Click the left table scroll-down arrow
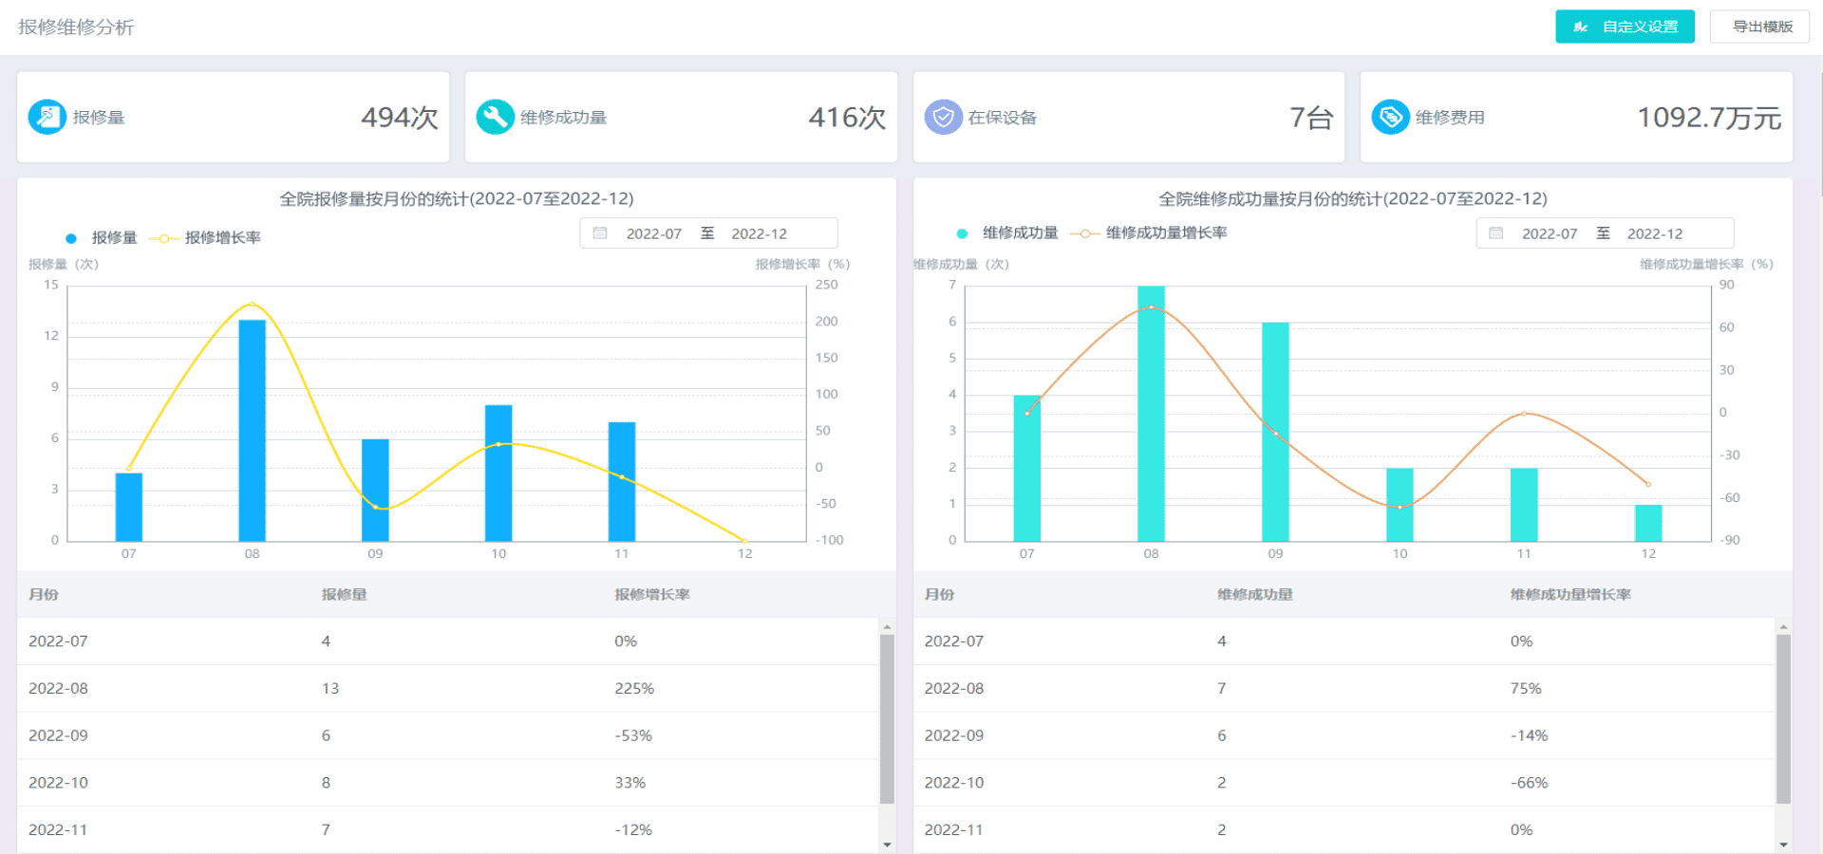This screenshot has height=854, width=1823. click(x=887, y=844)
